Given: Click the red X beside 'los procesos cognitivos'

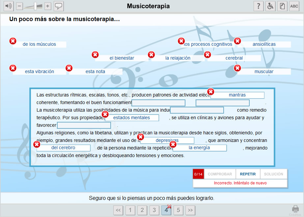Looking at the screenshot, I should pos(181,41).
